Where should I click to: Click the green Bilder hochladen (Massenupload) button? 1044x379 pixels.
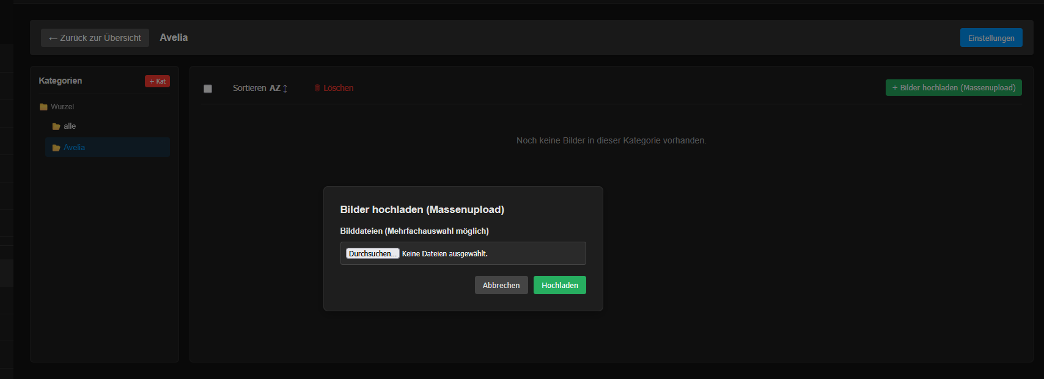(x=954, y=88)
